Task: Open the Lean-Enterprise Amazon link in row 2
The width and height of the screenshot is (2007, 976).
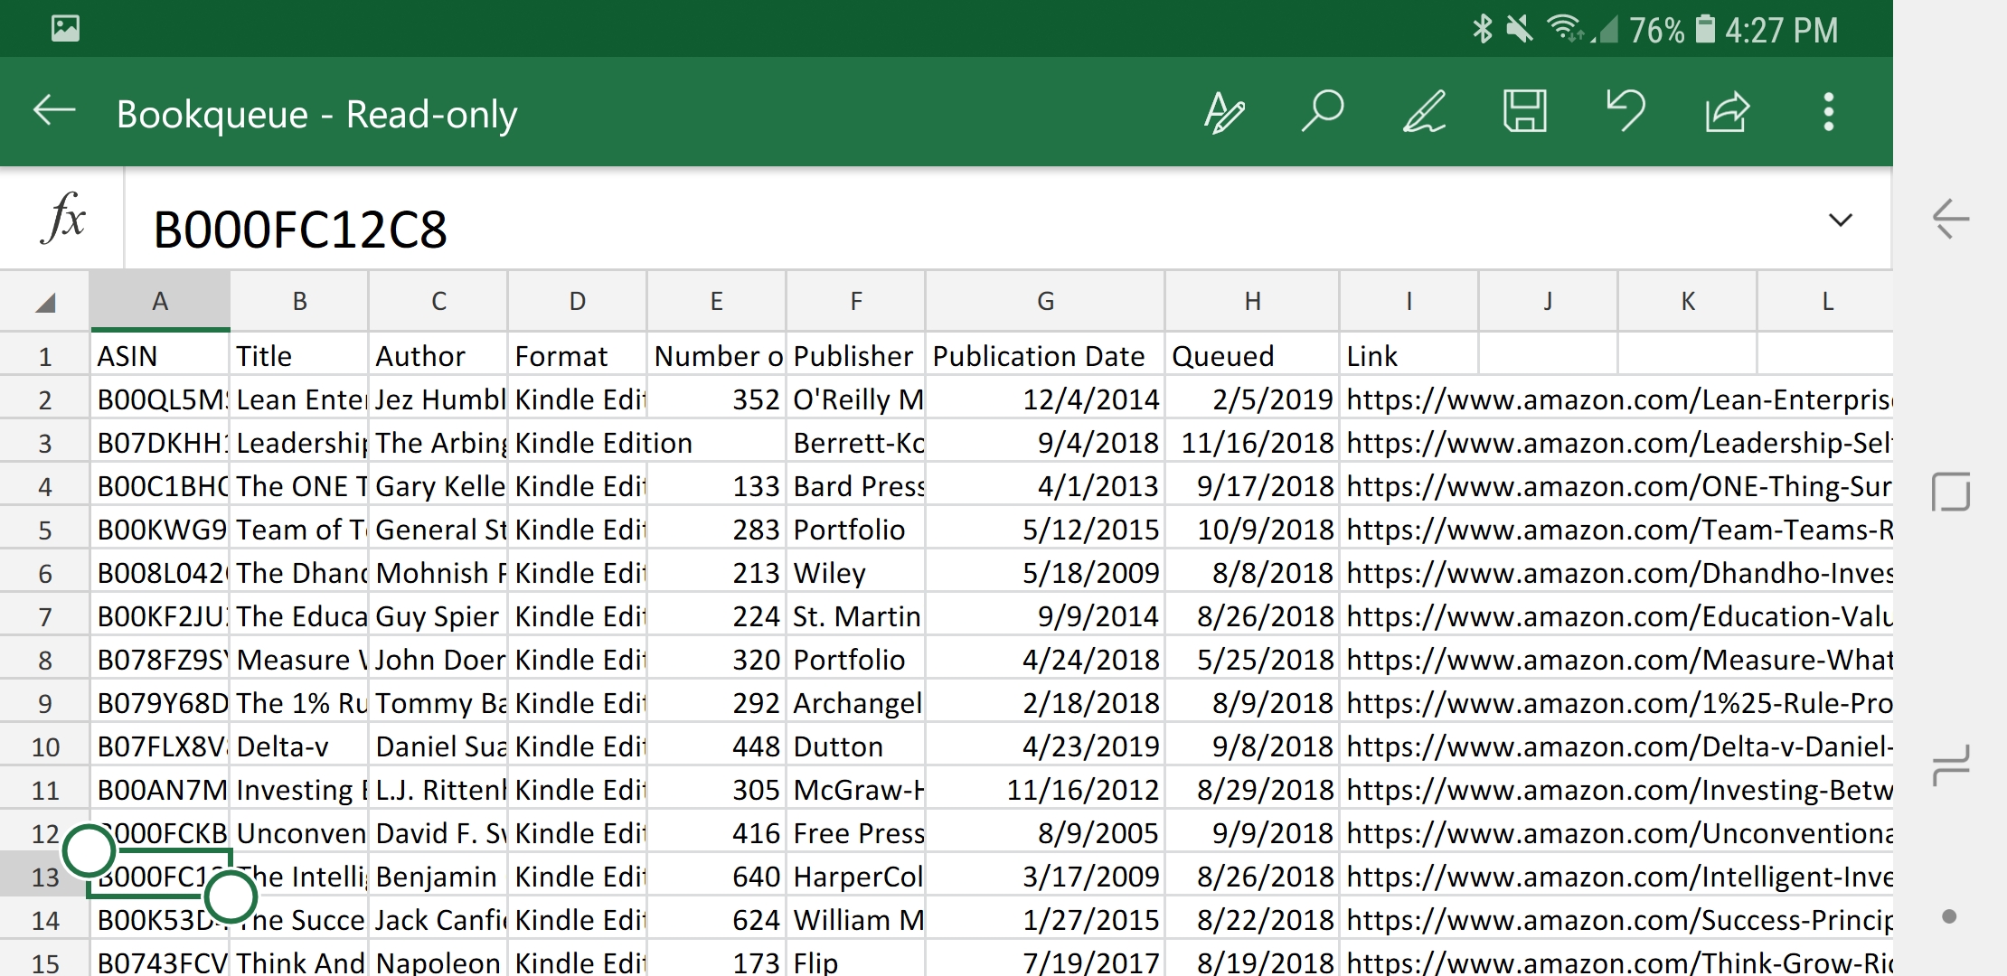Action: coord(1618,399)
